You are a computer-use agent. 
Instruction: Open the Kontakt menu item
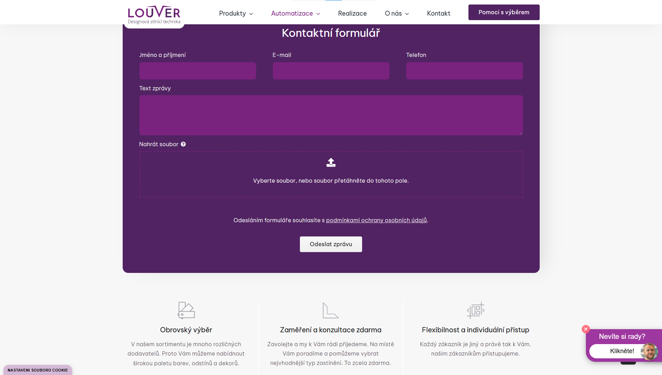pyautogui.click(x=439, y=13)
